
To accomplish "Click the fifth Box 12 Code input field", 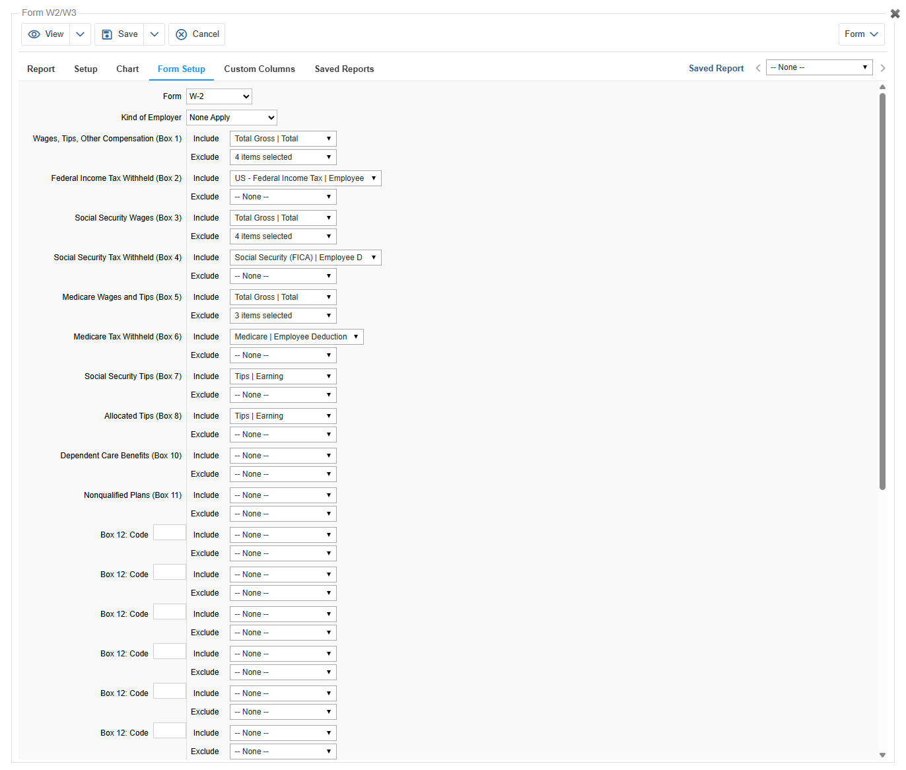I will point(170,691).
